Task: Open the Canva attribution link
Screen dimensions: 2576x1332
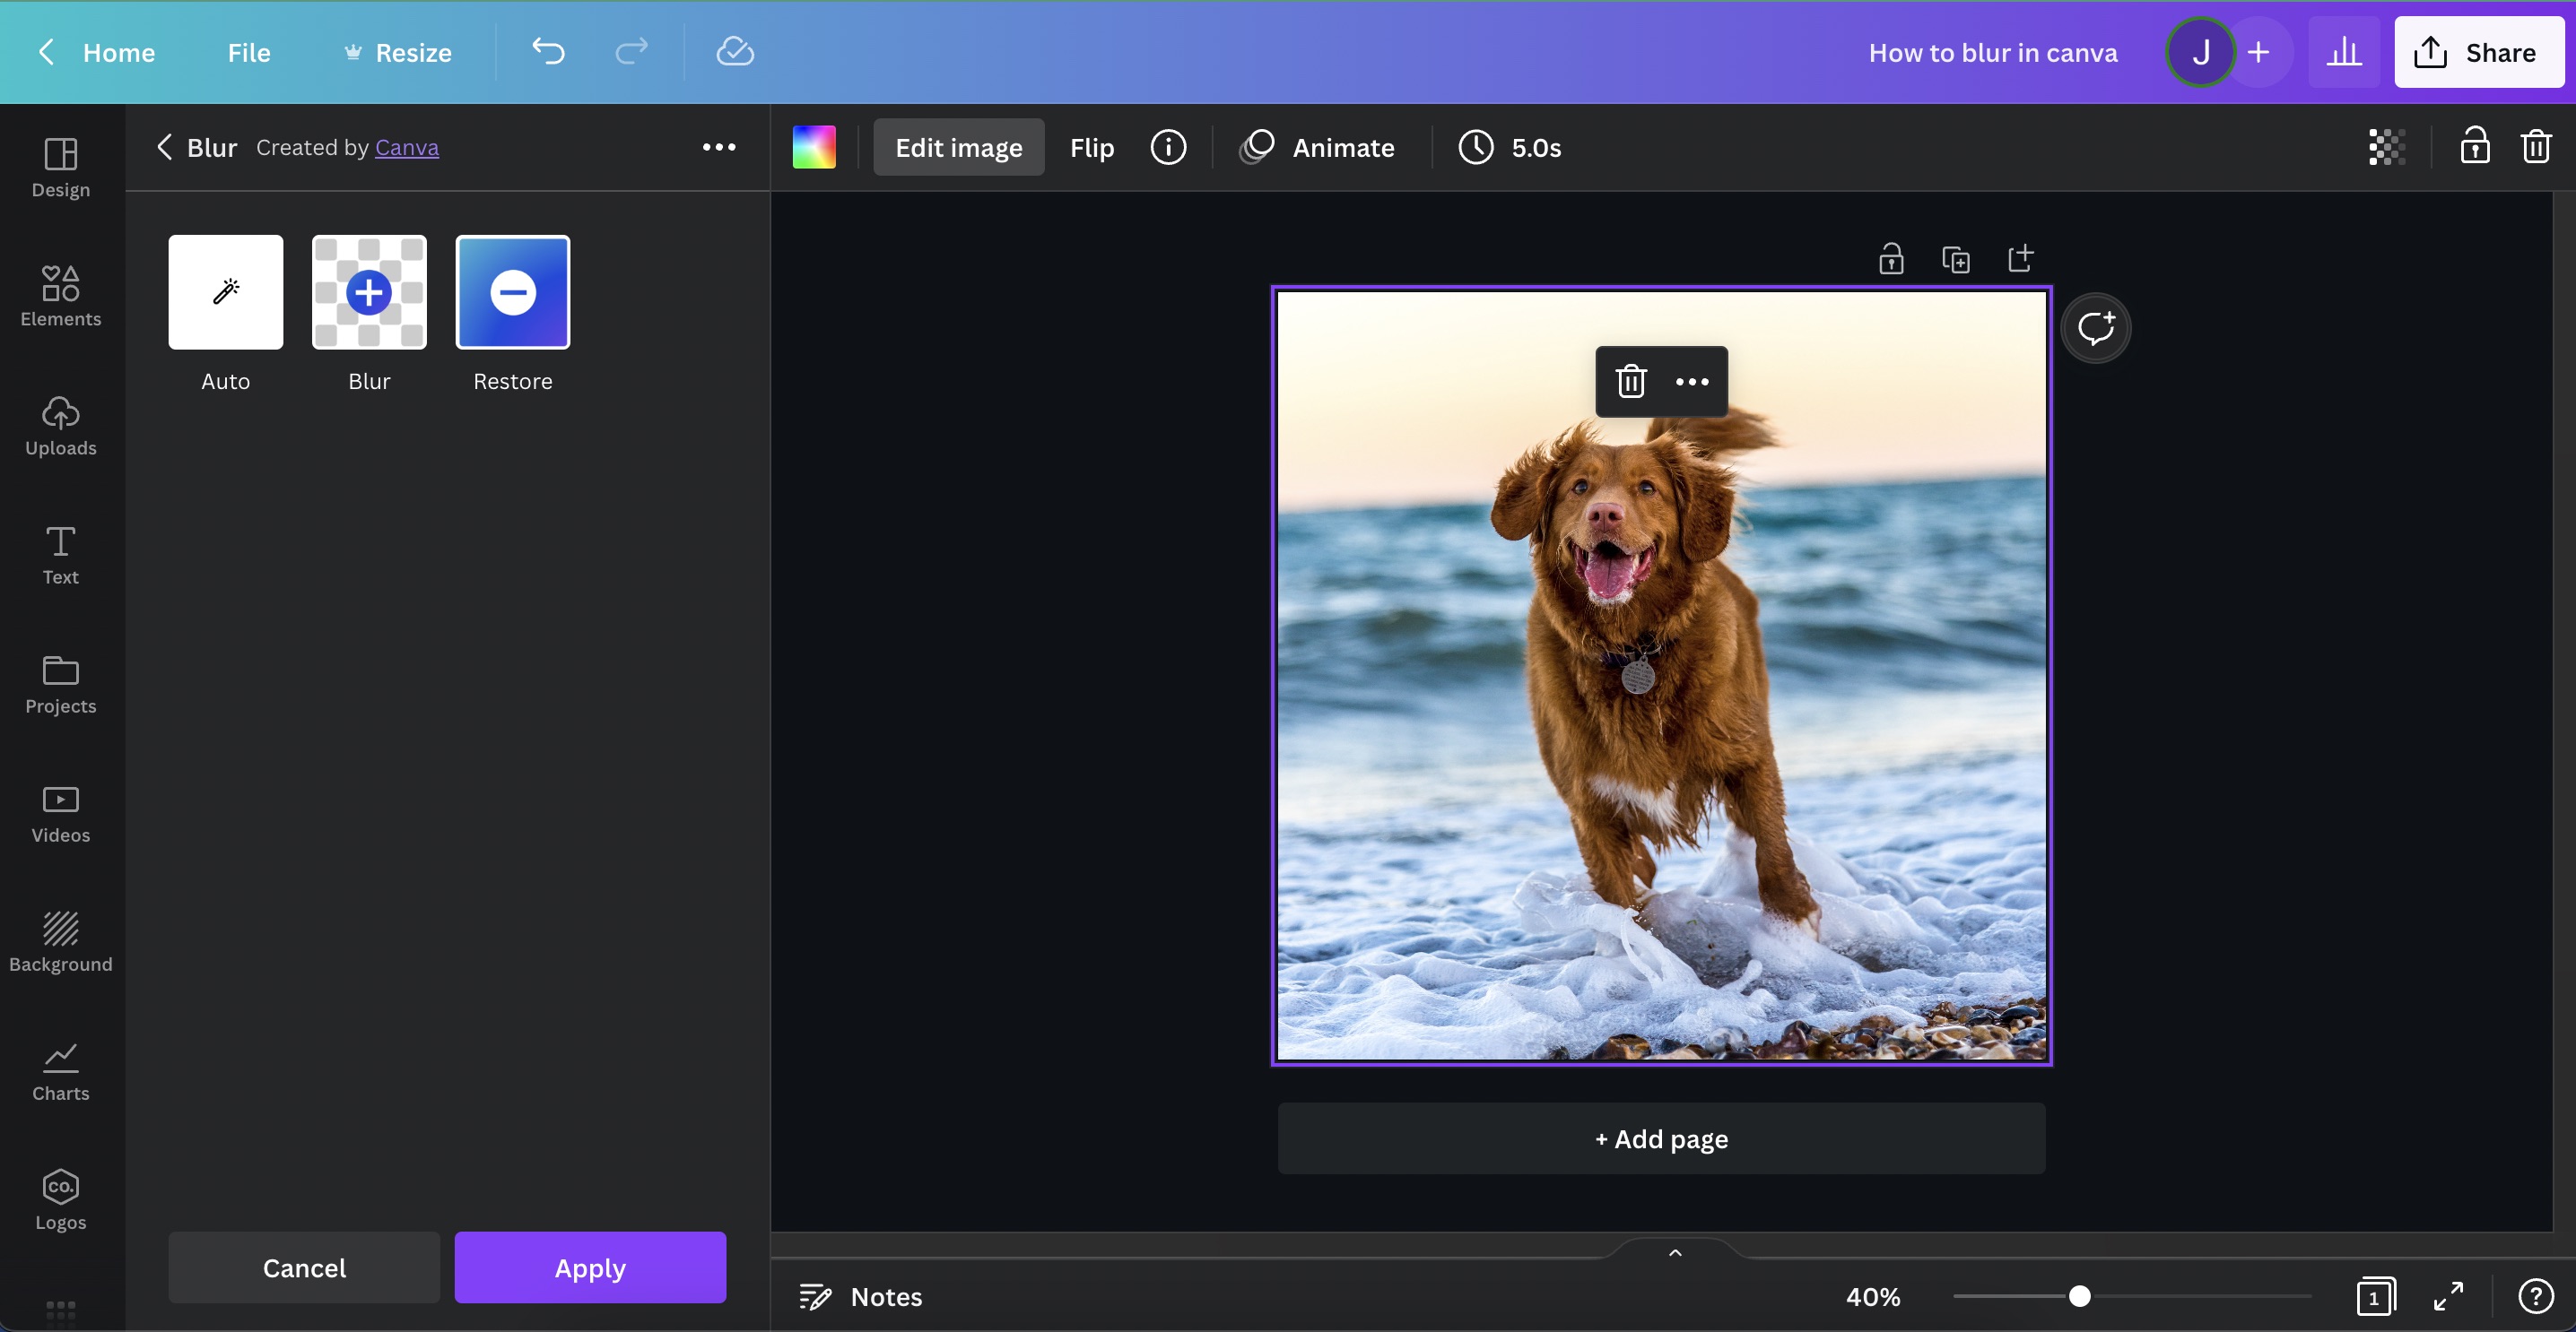Action: pyautogui.click(x=406, y=147)
